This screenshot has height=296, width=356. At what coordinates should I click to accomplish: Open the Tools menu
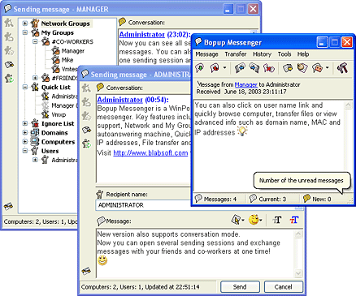coord(284,54)
